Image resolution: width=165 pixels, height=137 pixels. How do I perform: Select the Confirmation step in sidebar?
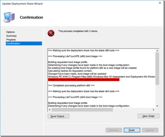24,44
